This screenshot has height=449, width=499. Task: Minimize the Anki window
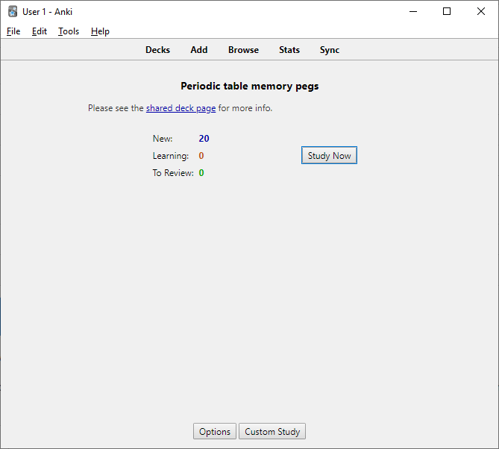pyautogui.click(x=413, y=11)
